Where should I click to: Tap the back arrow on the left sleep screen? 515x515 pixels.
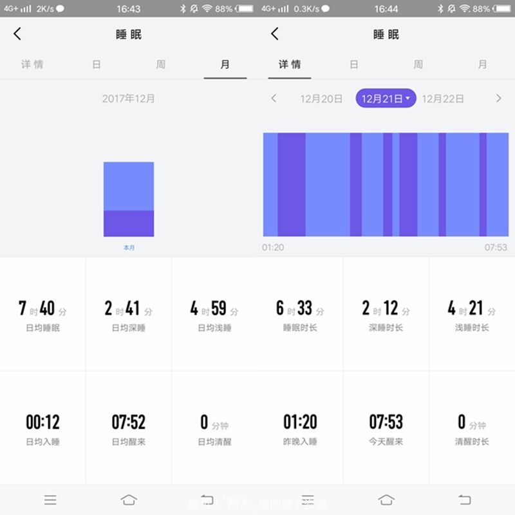coord(16,33)
